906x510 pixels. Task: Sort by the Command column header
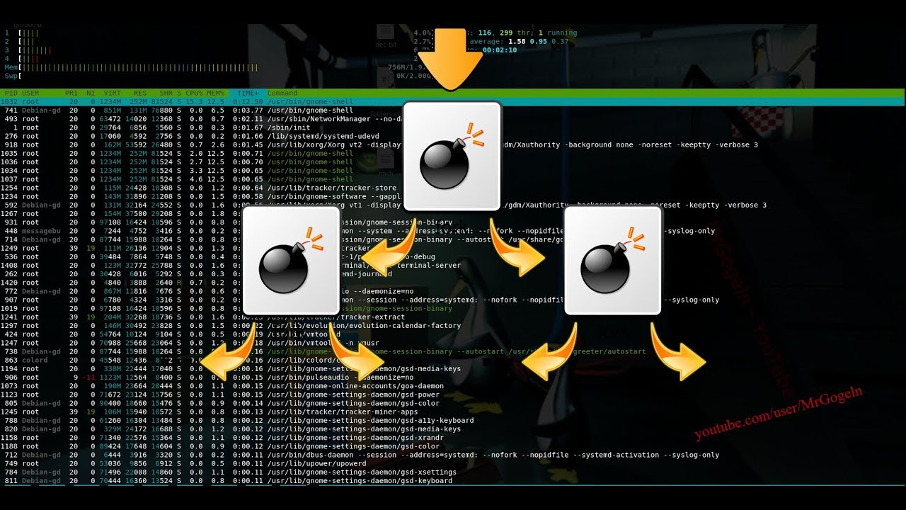click(282, 93)
